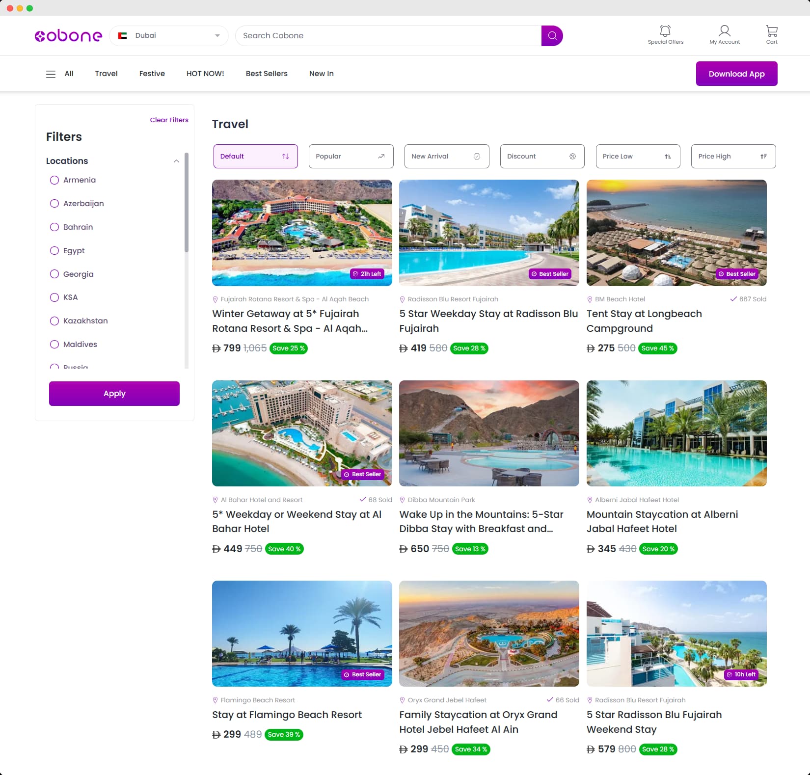Open the hamburger menu next to All
Screen dimensions: 810x775
pos(51,74)
